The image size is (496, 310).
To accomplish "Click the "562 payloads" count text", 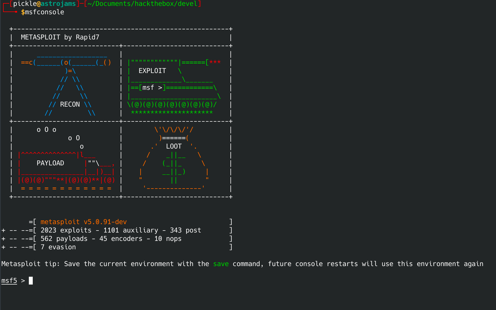I will (x=64, y=239).
